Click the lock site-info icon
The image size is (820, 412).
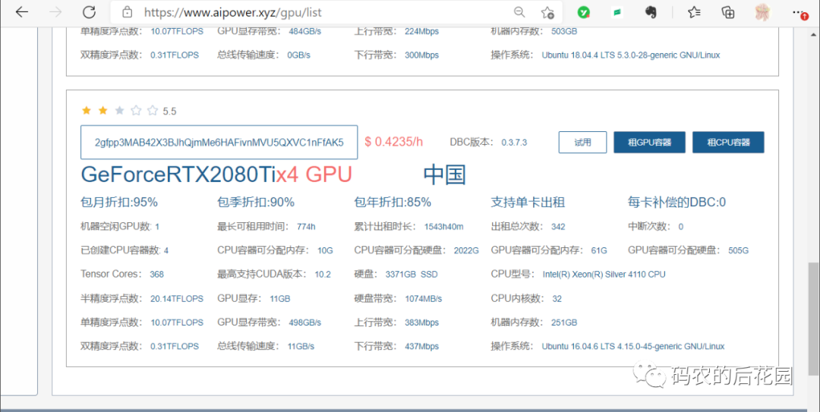tap(126, 12)
